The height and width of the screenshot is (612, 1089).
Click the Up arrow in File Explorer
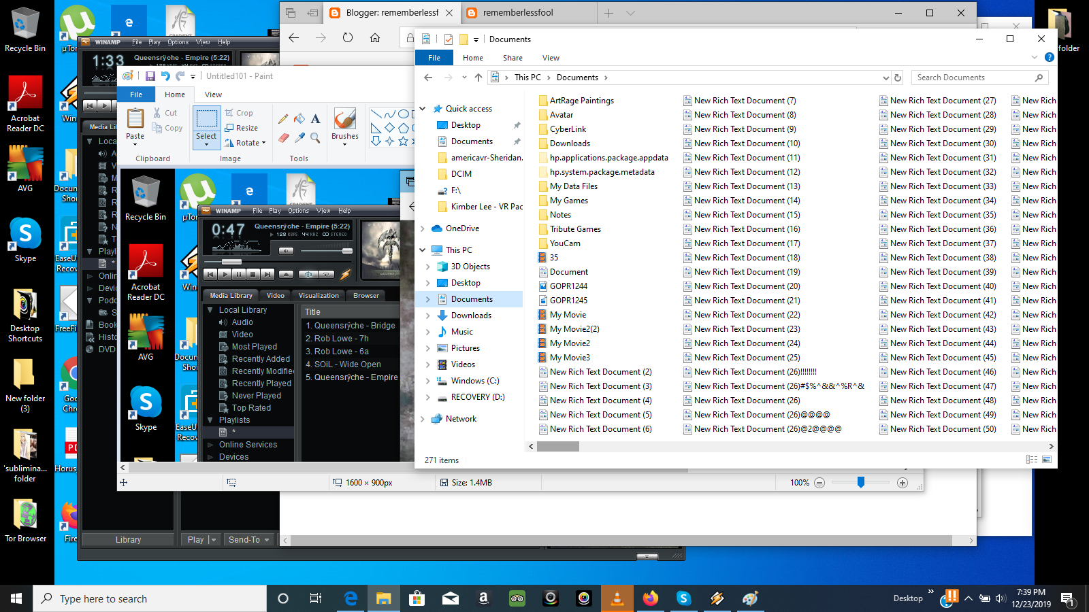pos(478,78)
